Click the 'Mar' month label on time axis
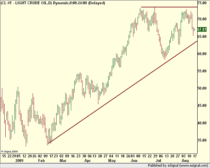210x168 pixels. (63, 160)
